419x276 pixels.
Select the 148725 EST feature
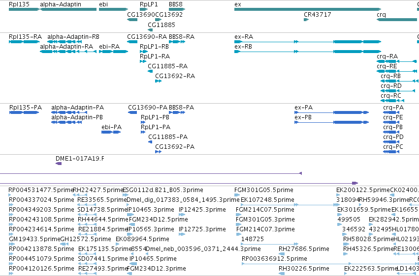tap(270, 244)
